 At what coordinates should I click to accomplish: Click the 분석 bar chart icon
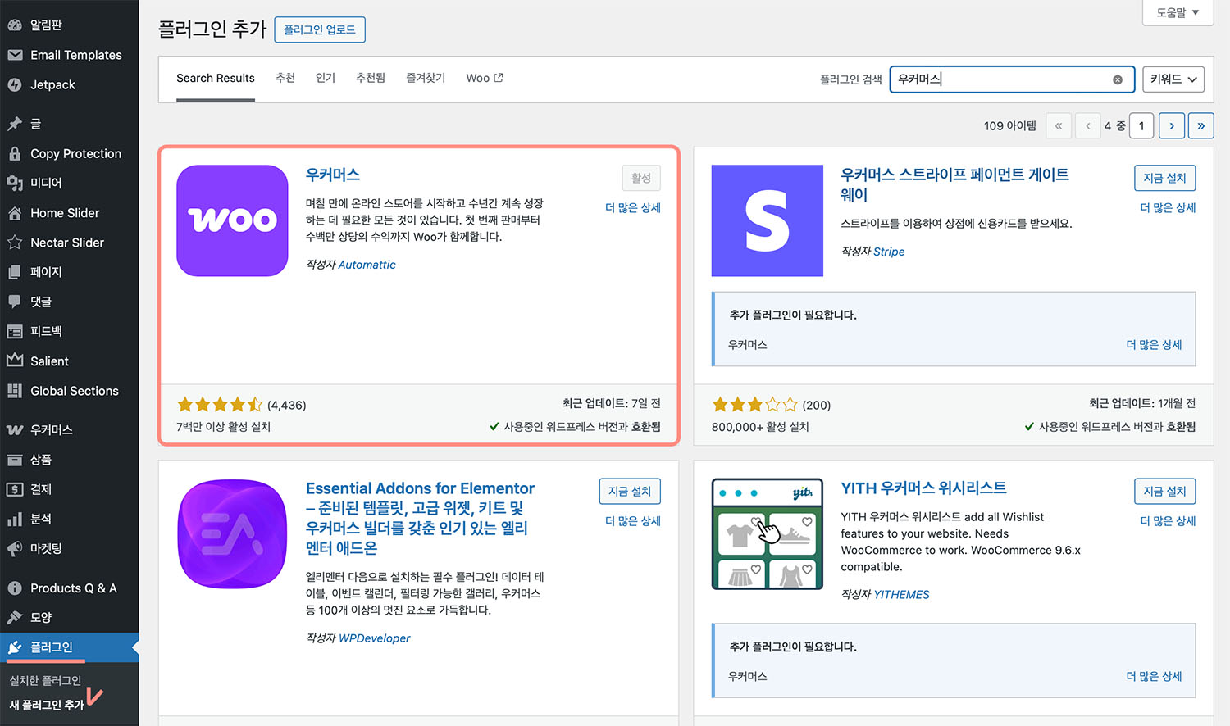click(x=15, y=519)
